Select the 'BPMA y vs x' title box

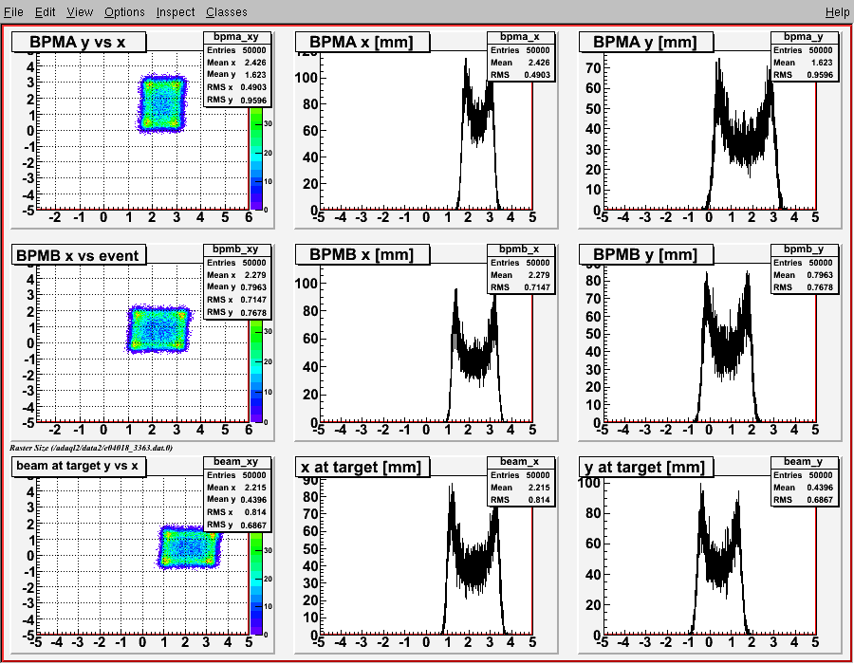click(x=79, y=42)
